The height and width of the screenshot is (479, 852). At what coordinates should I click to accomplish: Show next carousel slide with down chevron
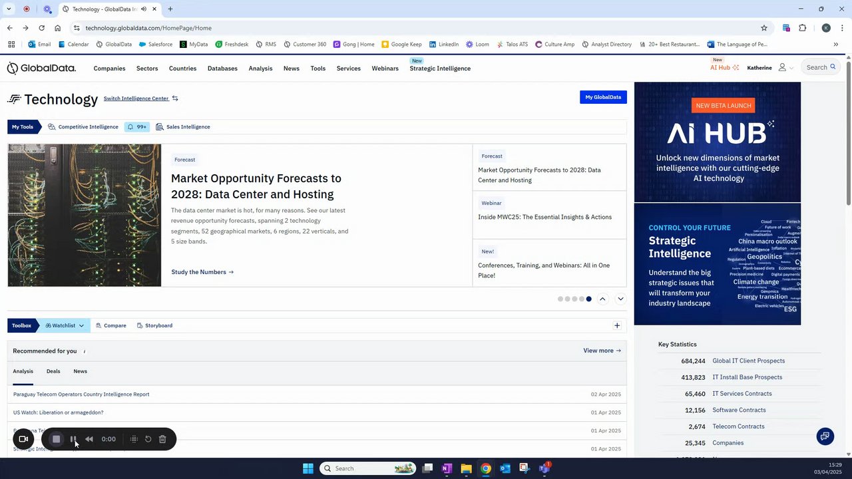pos(620,299)
